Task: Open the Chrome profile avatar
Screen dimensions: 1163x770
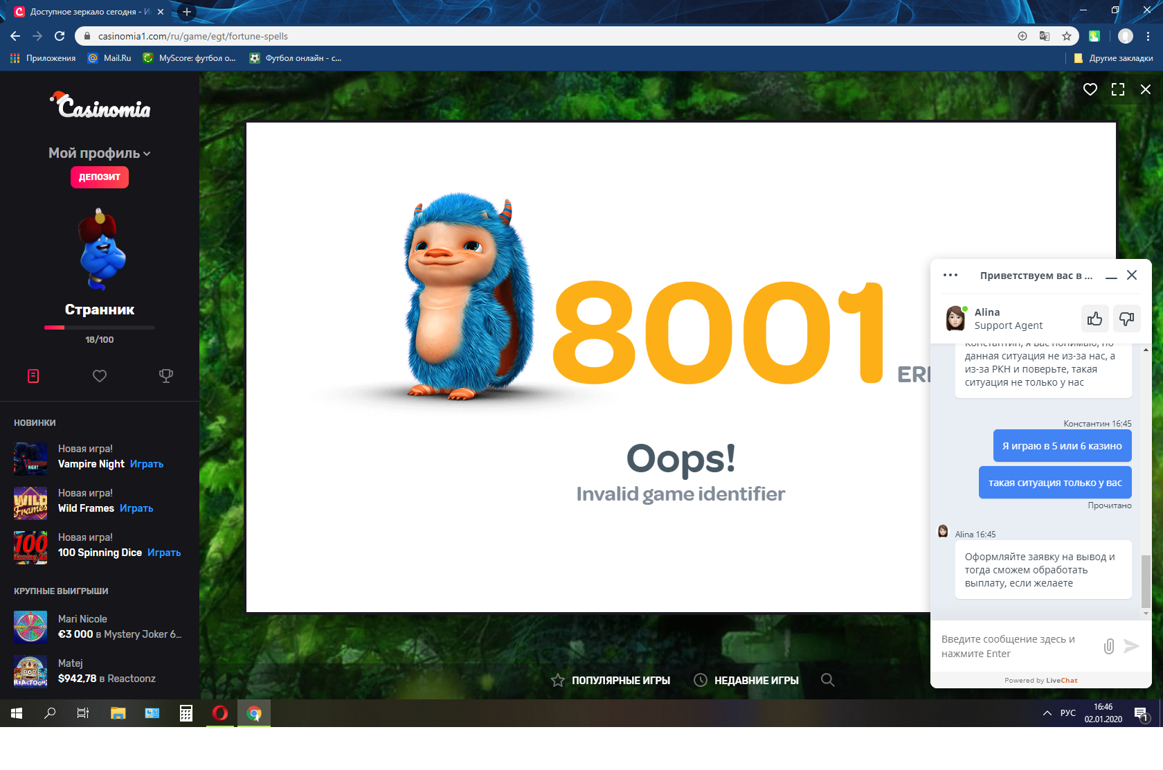Action: point(1126,36)
